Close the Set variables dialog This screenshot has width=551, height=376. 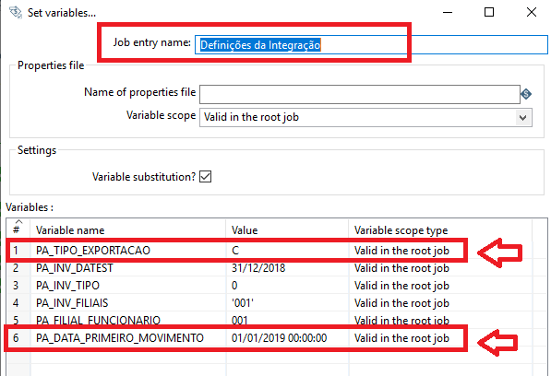532,12
